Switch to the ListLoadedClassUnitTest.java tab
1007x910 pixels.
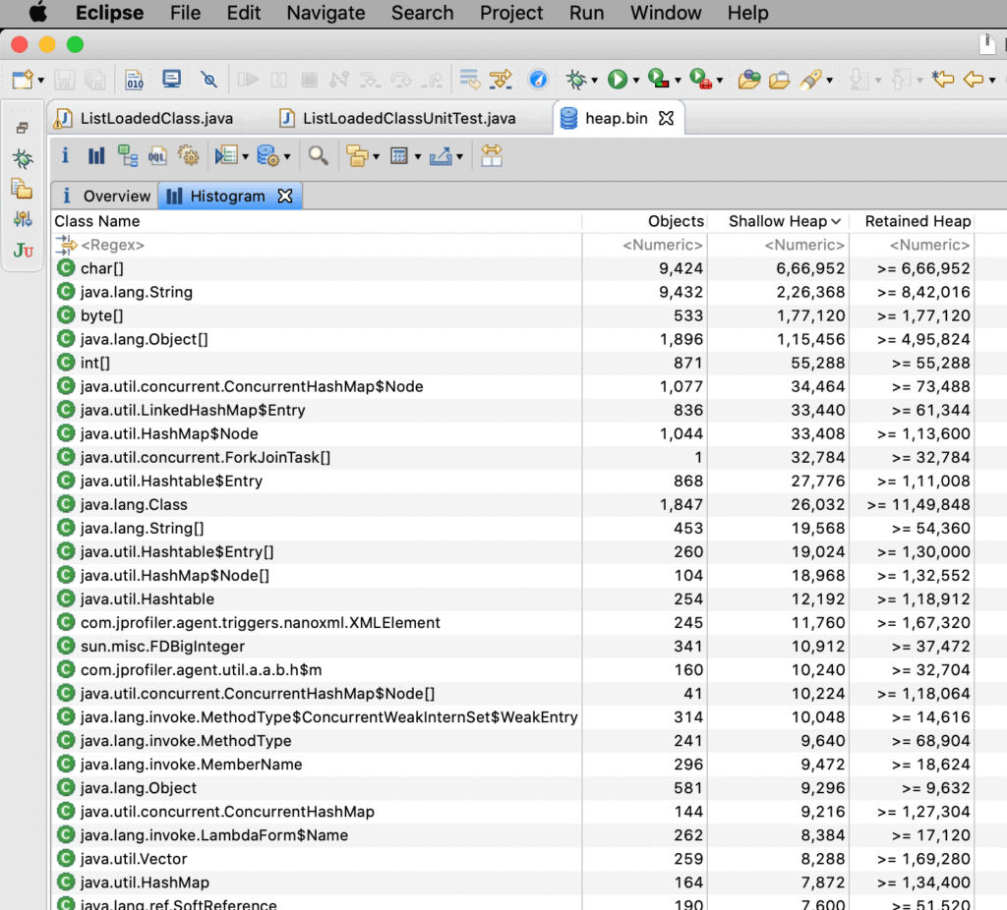pos(398,118)
